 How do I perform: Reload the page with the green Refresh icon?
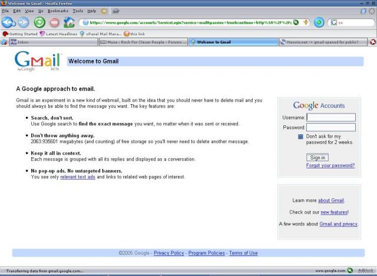[x=39, y=22]
